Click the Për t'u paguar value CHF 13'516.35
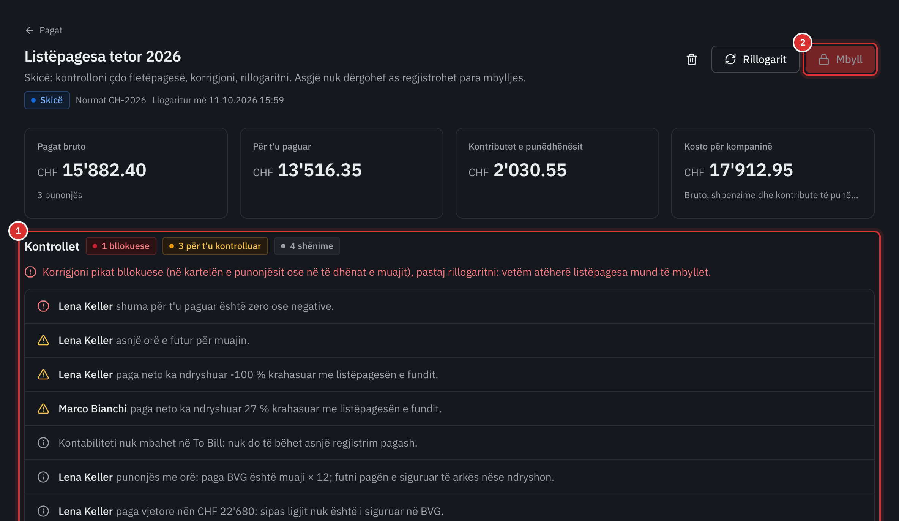Viewport: 899px width, 521px height. [x=307, y=170]
